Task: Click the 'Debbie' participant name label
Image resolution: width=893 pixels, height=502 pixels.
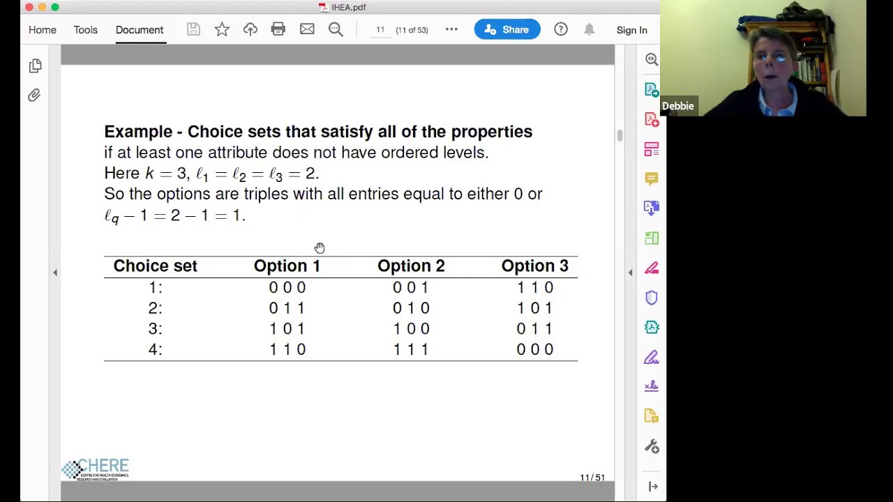Action: click(x=678, y=106)
